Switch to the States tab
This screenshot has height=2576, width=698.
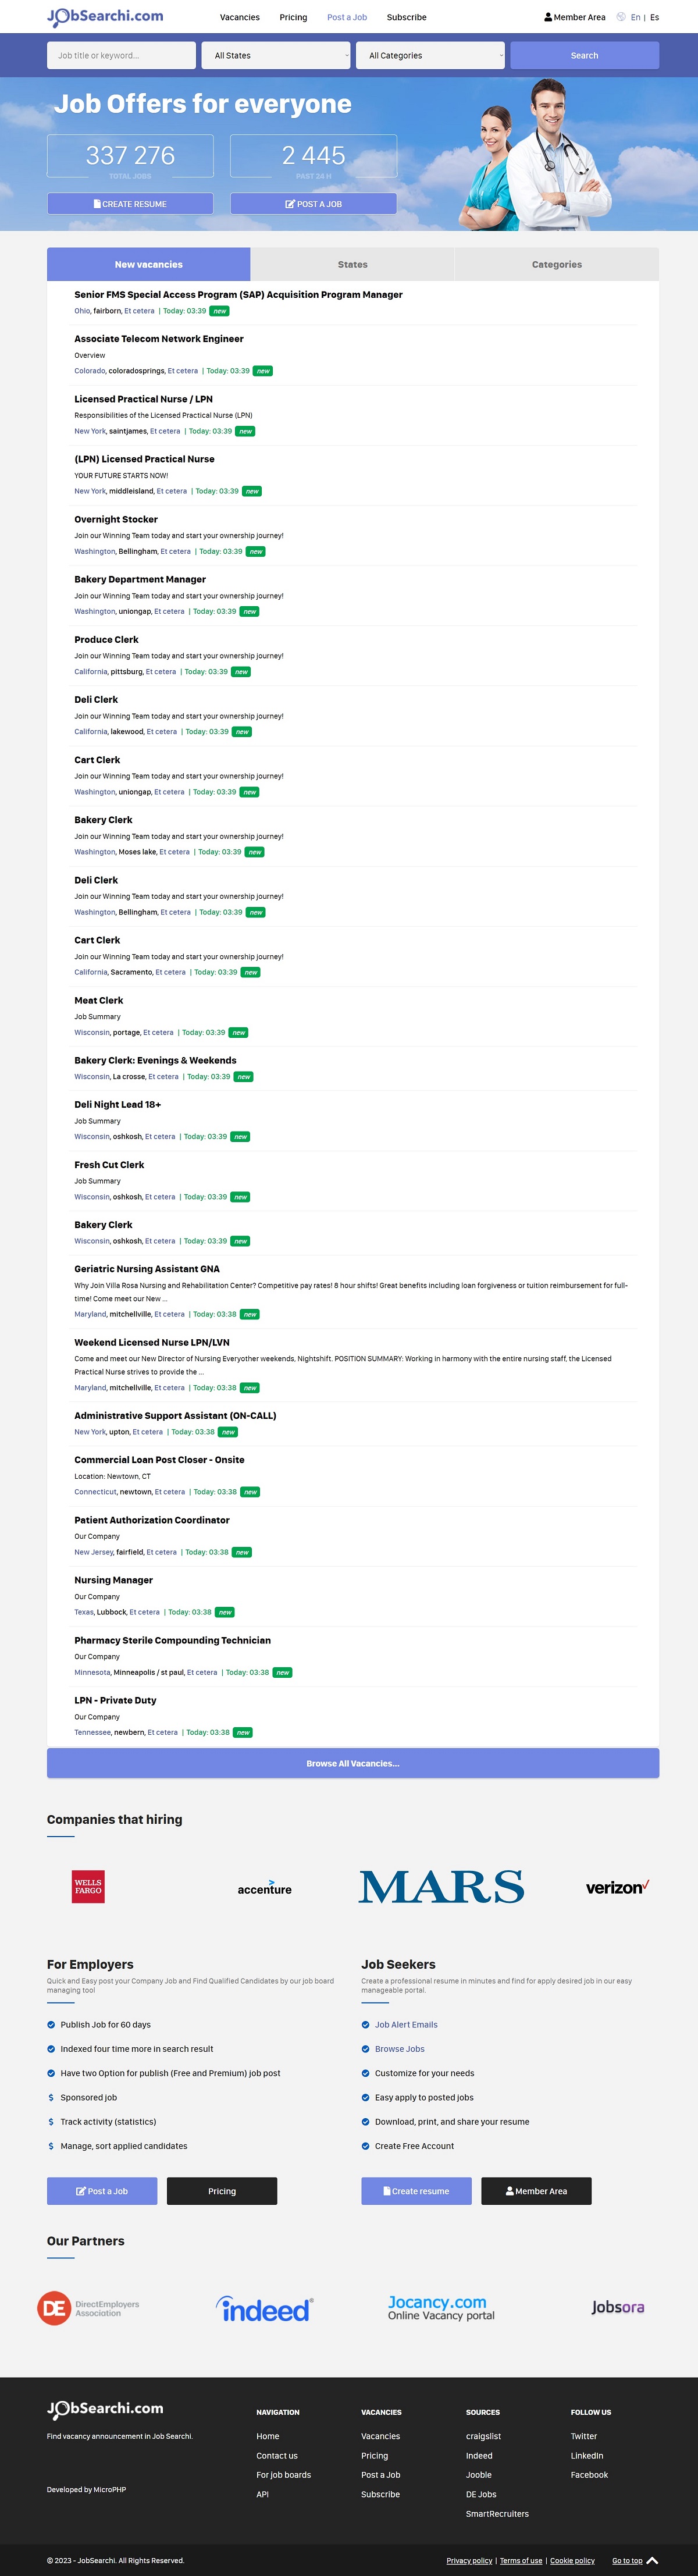point(352,265)
